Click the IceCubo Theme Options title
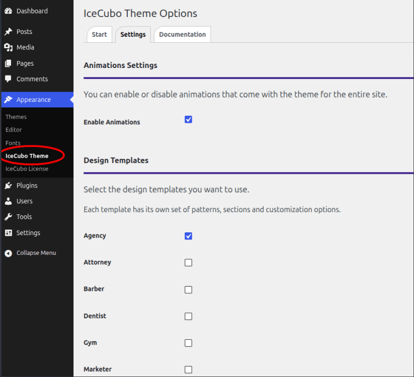The height and width of the screenshot is (377, 414). tap(140, 14)
